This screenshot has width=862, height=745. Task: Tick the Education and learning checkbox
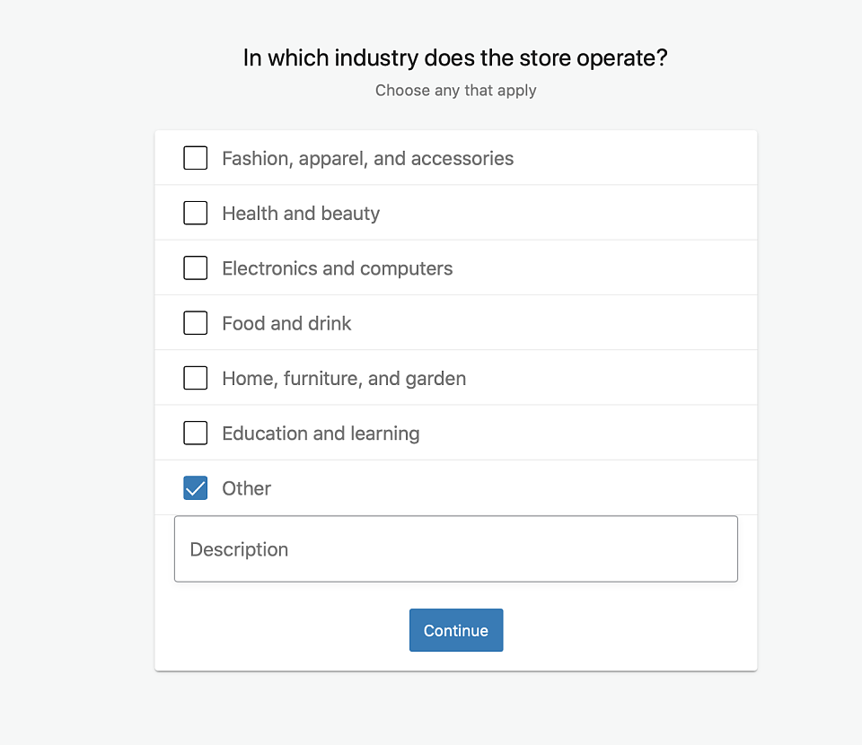195,433
